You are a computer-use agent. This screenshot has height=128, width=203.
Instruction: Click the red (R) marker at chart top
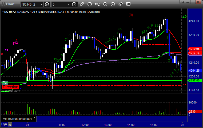(131, 15)
